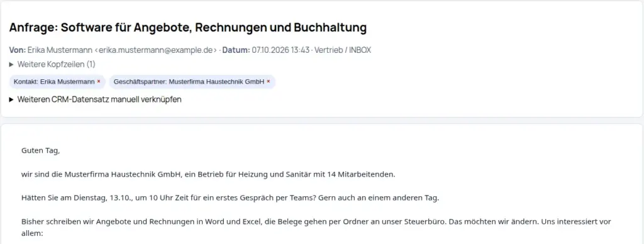Image resolution: width=644 pixels, height=244 pixels.
Task: Click the 'Von:' label
Action: 18,50
